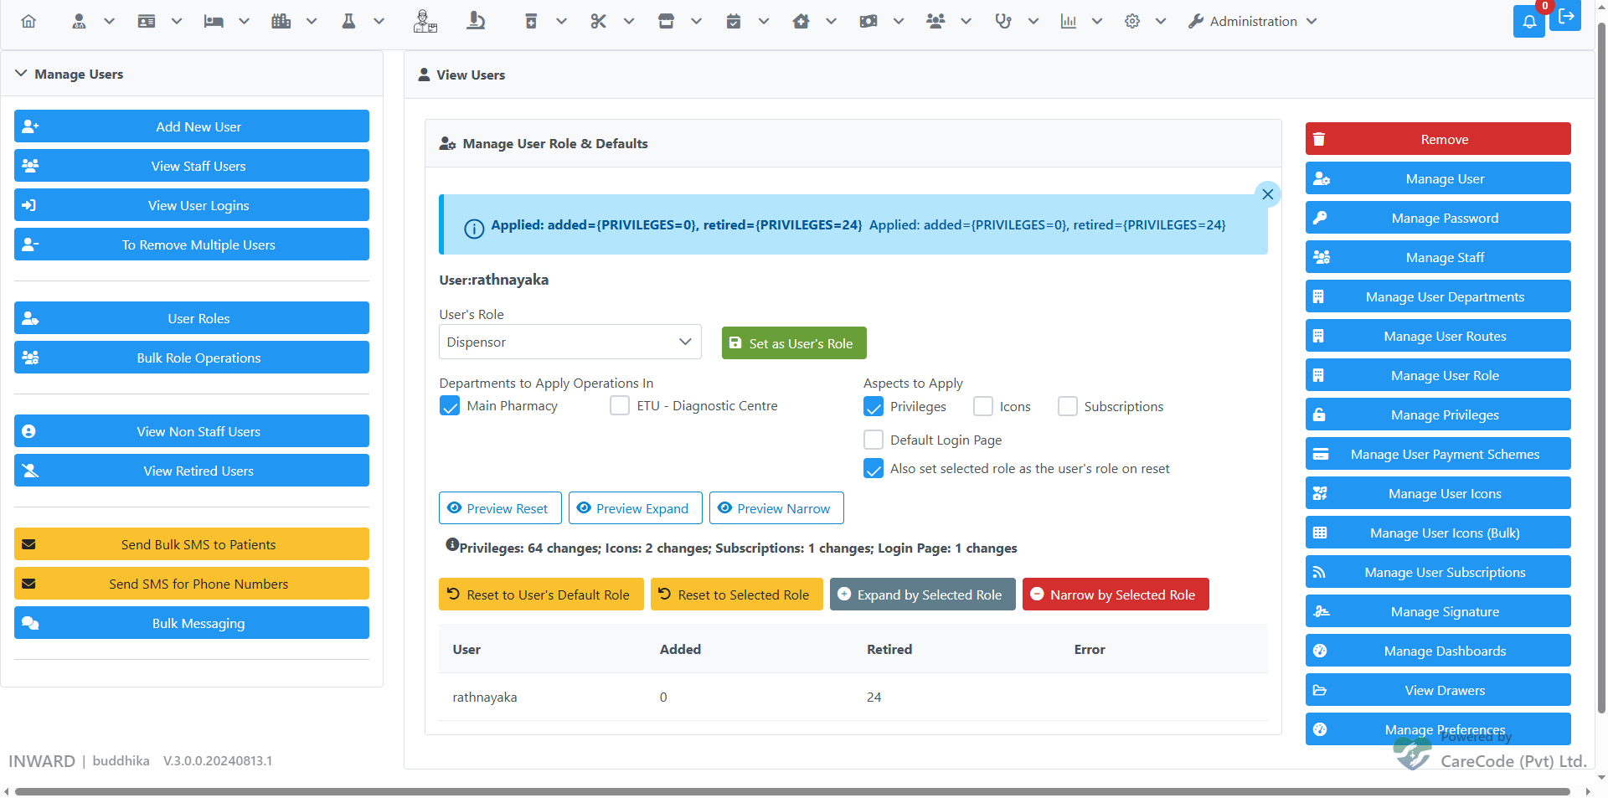Click the Preview Narrow button

[776, 508]
